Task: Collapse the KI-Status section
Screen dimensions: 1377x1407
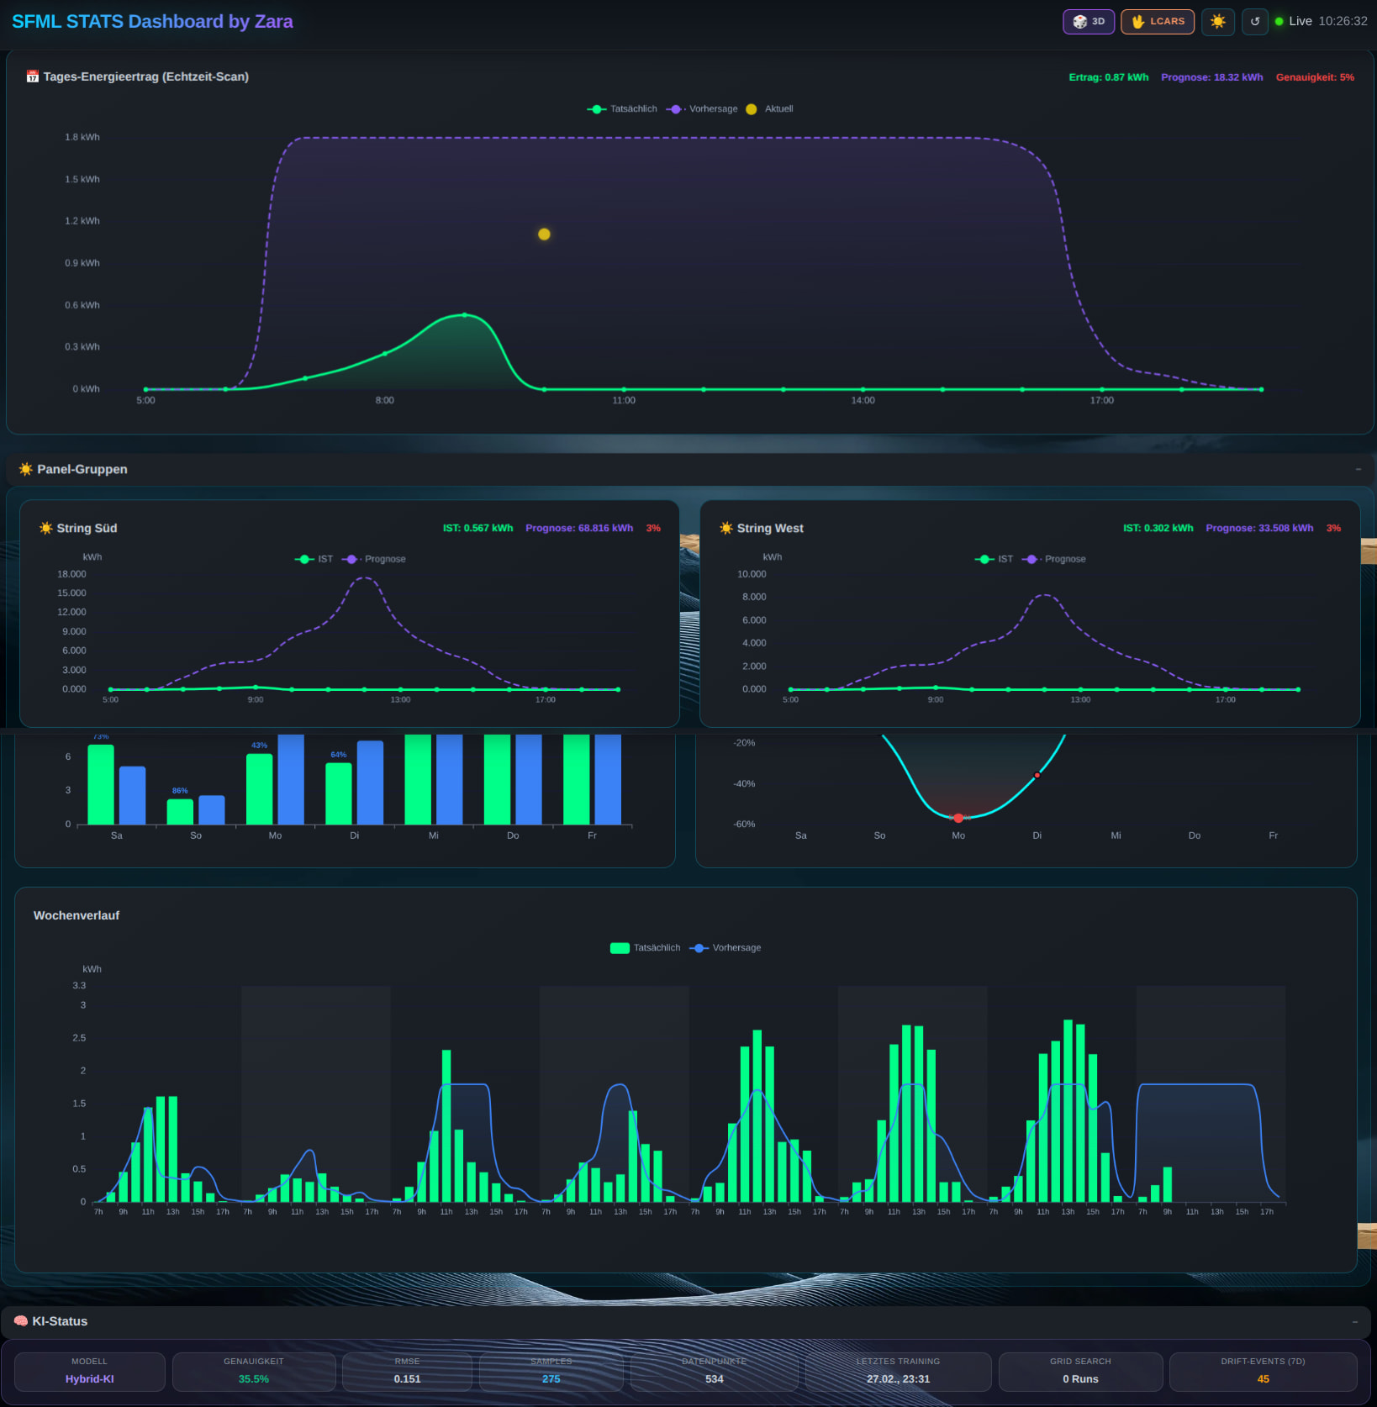Action: click(x=1354, y=1321)
